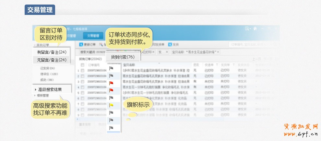This screenshot has width=321, height=141.
Task: Click the grey flag of order row 1
Action: click(x=111, y=68)
